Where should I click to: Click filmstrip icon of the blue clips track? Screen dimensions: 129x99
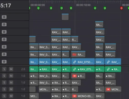coord(4,62)
